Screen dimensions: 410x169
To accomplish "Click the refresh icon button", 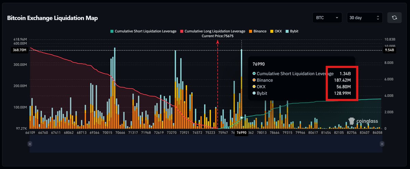I will coord(394,18).
